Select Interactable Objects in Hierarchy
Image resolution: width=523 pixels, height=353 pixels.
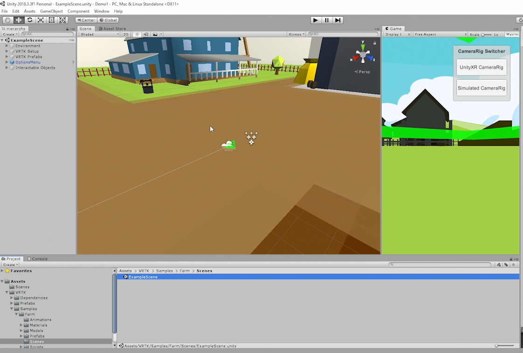[35, 68]
